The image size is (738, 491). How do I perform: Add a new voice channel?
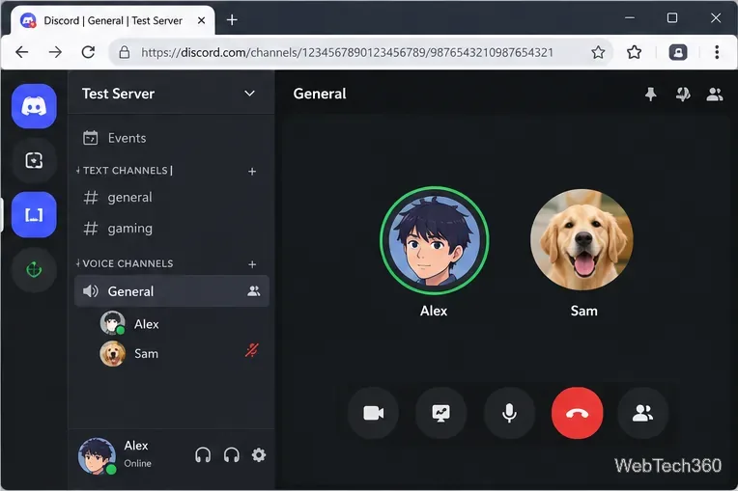pos(252,264)
